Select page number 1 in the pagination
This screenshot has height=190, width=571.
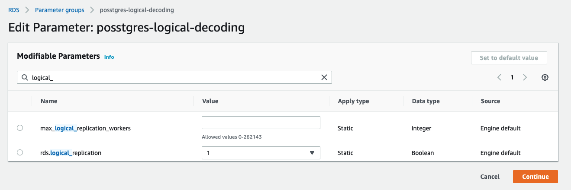coord(512,77)
